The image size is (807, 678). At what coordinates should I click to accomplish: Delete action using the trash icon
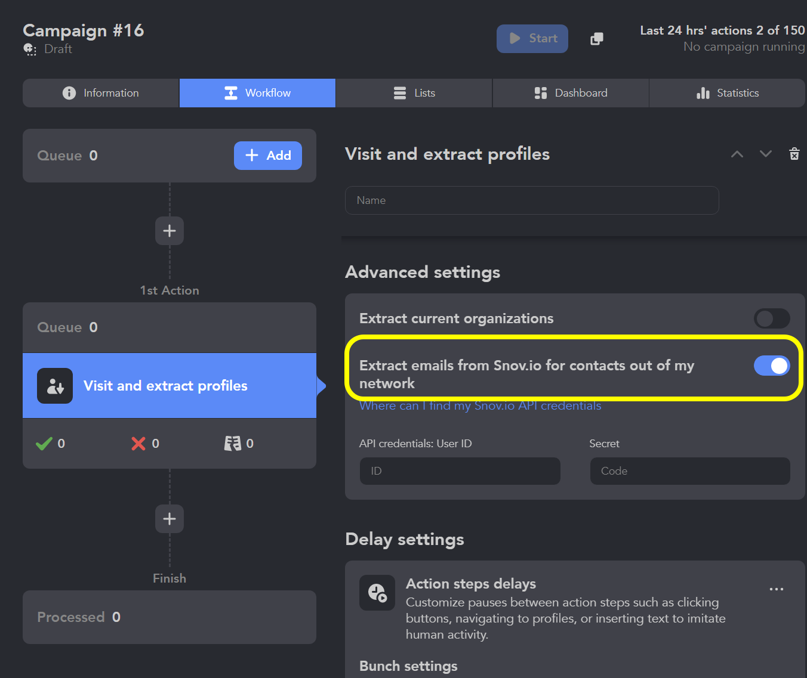click(x=794, y=154)
